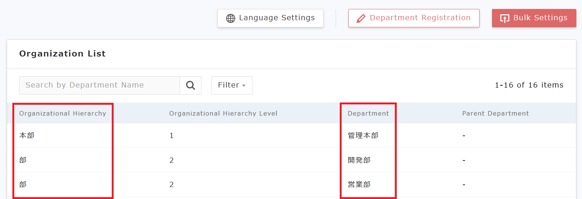The height and width of the screenshot is (199, 582).
Task: Click the Organization List heading
Action: click(62, 53)
